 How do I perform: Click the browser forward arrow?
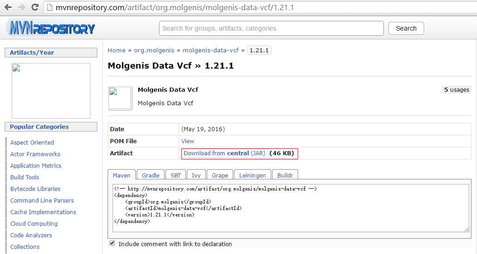click(21, 7)
